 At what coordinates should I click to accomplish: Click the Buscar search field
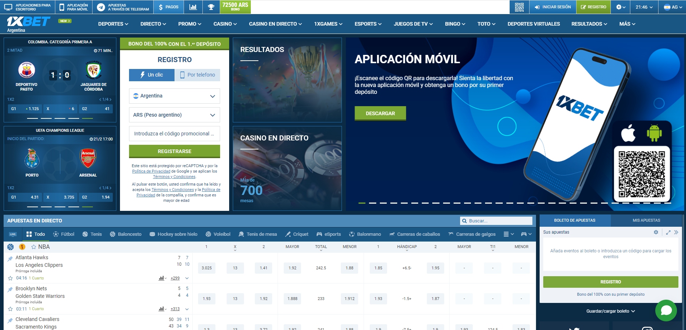(496, 221)
